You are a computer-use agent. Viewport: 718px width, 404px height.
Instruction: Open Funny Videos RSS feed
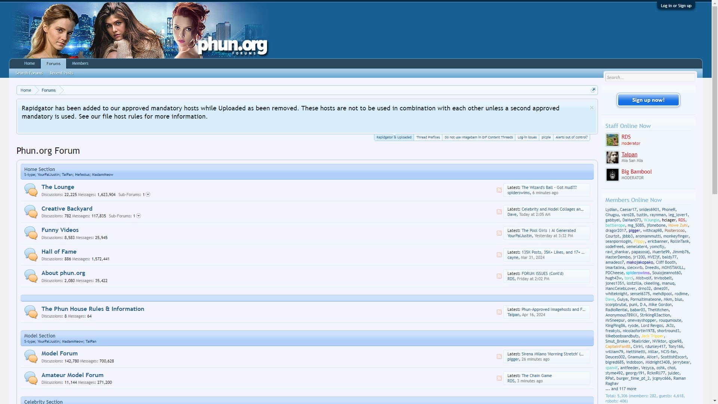500,233
